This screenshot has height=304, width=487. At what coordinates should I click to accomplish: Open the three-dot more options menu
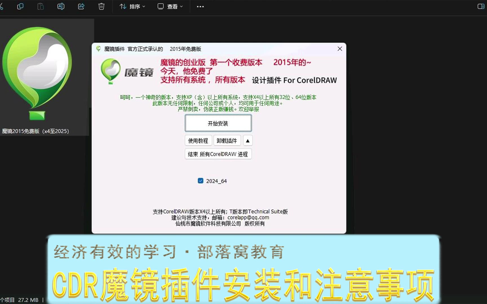(x=200, y=6)
